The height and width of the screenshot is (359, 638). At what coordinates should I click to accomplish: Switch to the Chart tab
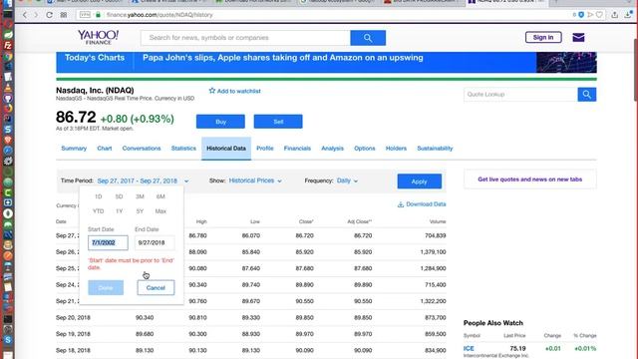tap(104, 149)
